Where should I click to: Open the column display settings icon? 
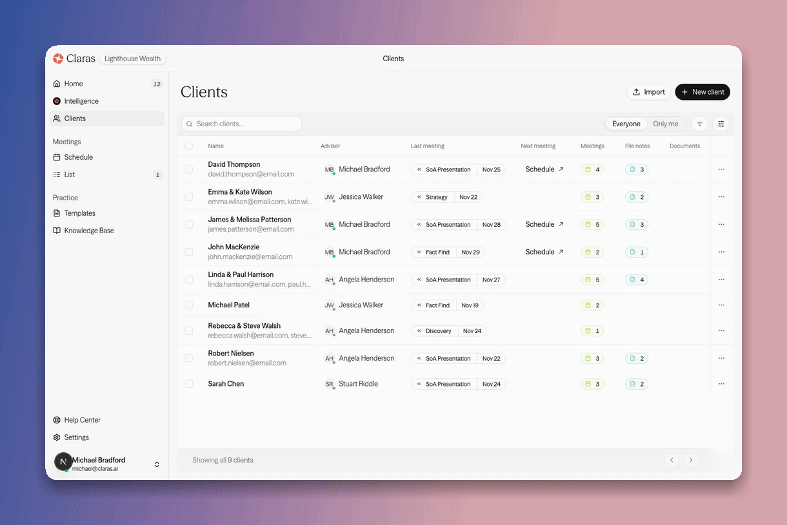coord(721,124)
